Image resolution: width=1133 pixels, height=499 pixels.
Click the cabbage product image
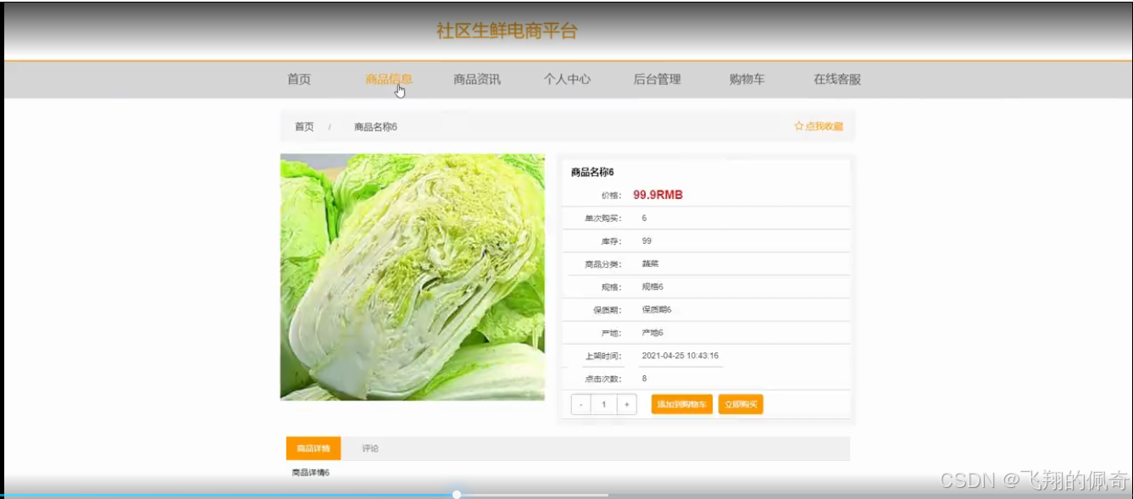[412, 276]
